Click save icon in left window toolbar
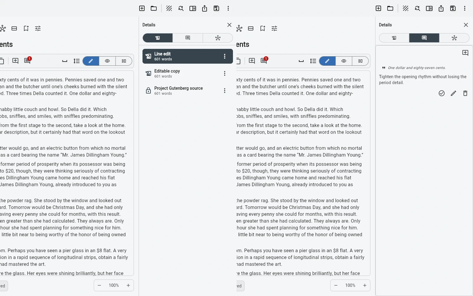 [x=216, y=8]
